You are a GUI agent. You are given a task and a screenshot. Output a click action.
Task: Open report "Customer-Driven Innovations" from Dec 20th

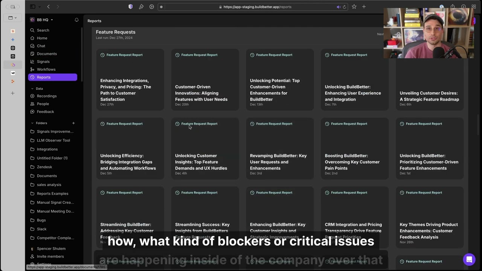coord(205,79)
